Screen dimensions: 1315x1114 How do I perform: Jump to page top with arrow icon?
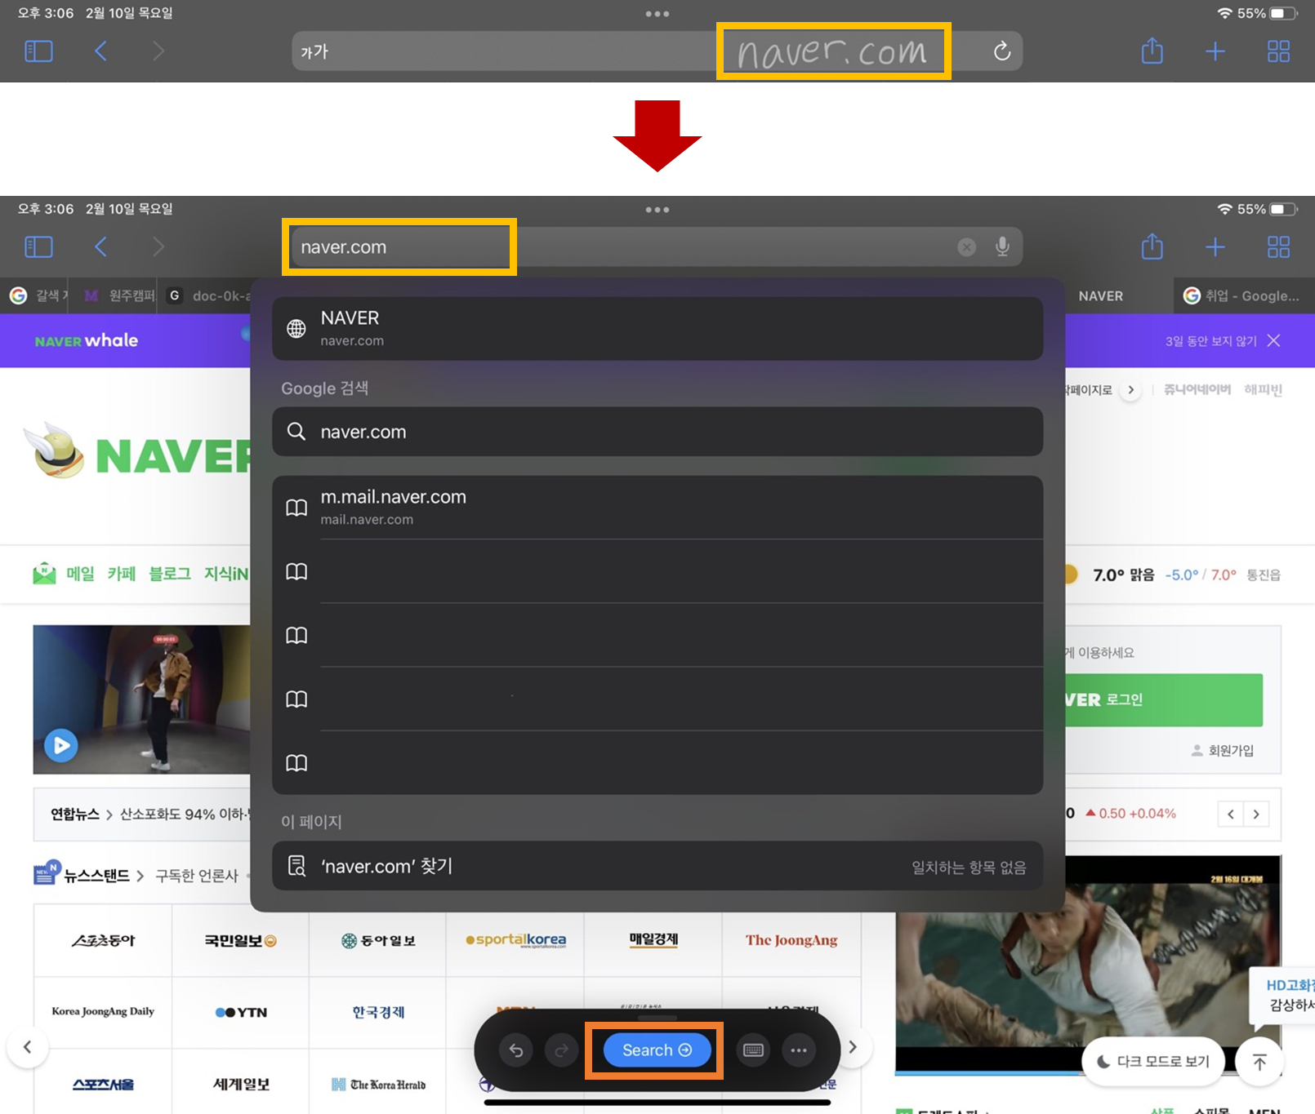pos(1259,1062)
